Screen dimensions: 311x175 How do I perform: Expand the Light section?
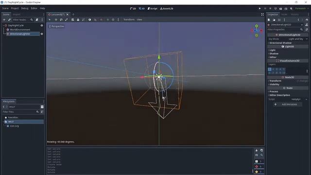pos(272,50)
